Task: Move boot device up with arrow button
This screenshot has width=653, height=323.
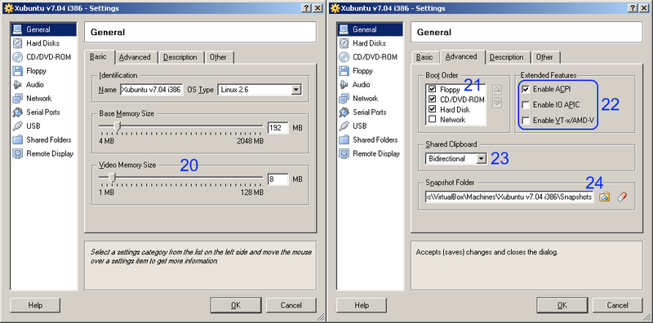Action: coord(497,90)
